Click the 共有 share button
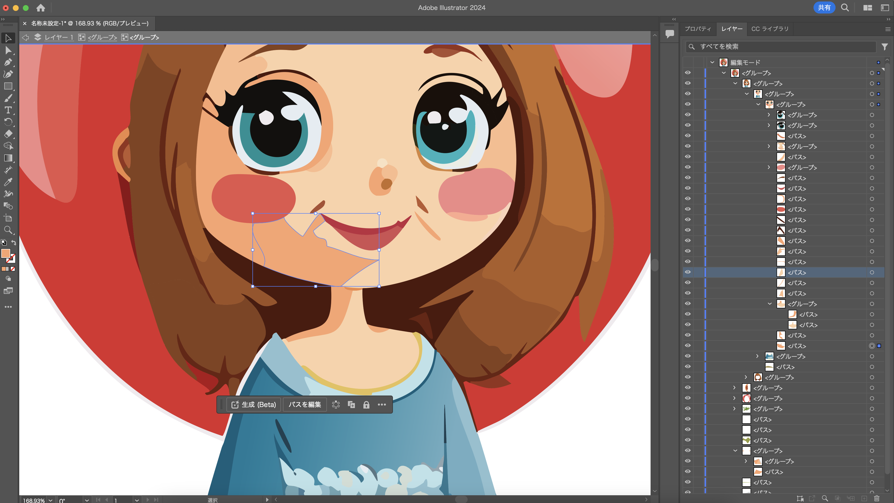894x503 pixels. (x=824, y=8)
